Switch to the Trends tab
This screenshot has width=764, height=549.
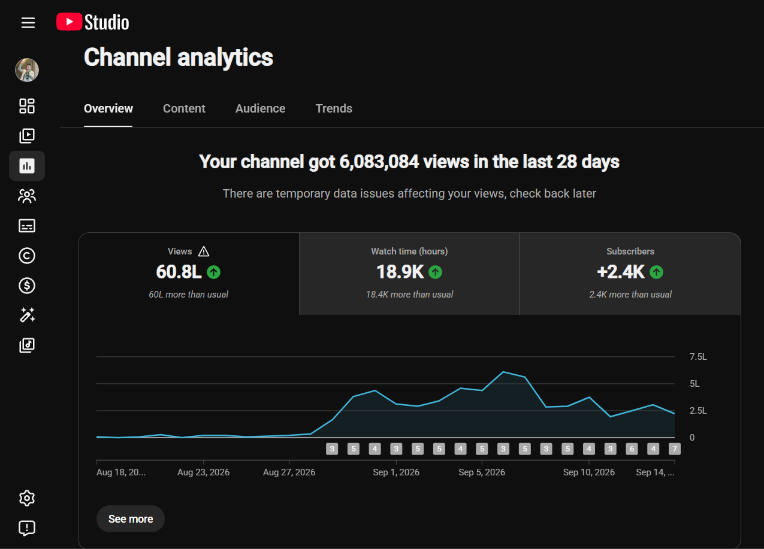tap(334, 108)
